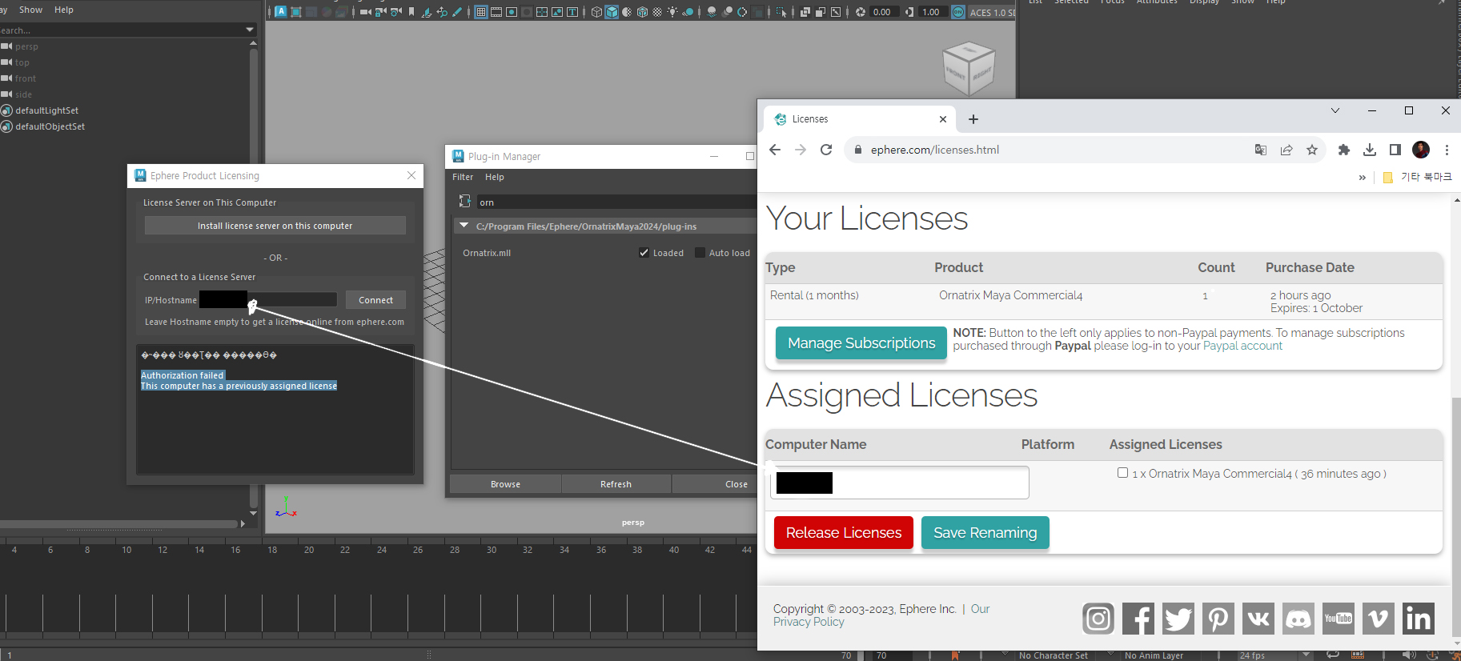Open Filter menu in Plug-in Manager
Screen dimensions: 1461x661
462,177
